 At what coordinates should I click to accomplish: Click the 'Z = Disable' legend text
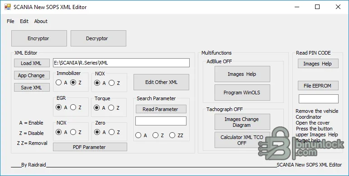[31, 133]
